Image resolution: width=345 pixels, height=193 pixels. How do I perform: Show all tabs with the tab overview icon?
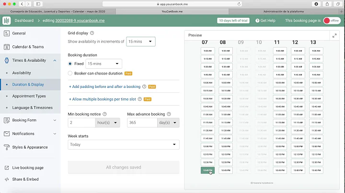tap(338, 4)
